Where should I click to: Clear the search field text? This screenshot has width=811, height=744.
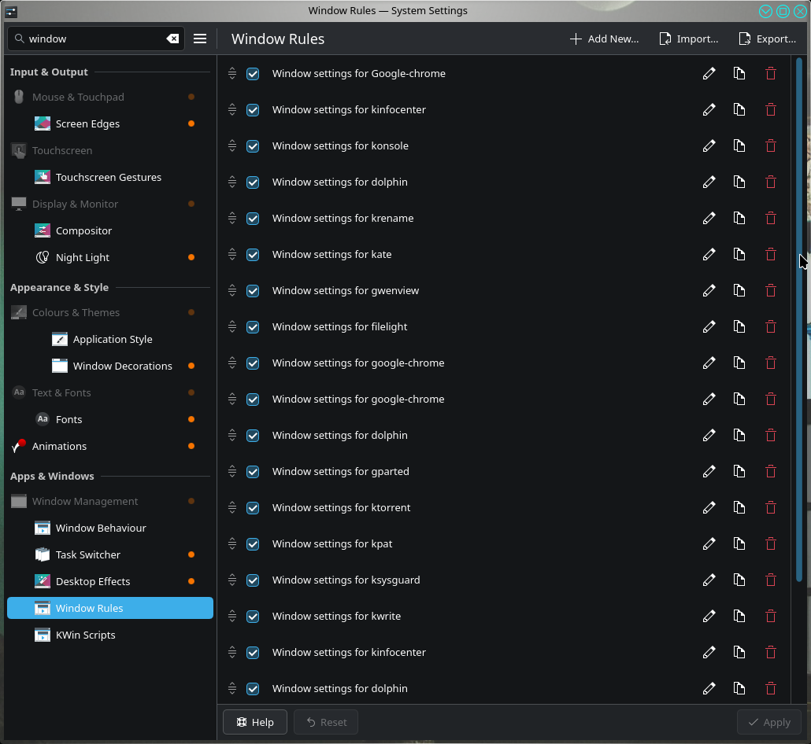pos(172,39)
